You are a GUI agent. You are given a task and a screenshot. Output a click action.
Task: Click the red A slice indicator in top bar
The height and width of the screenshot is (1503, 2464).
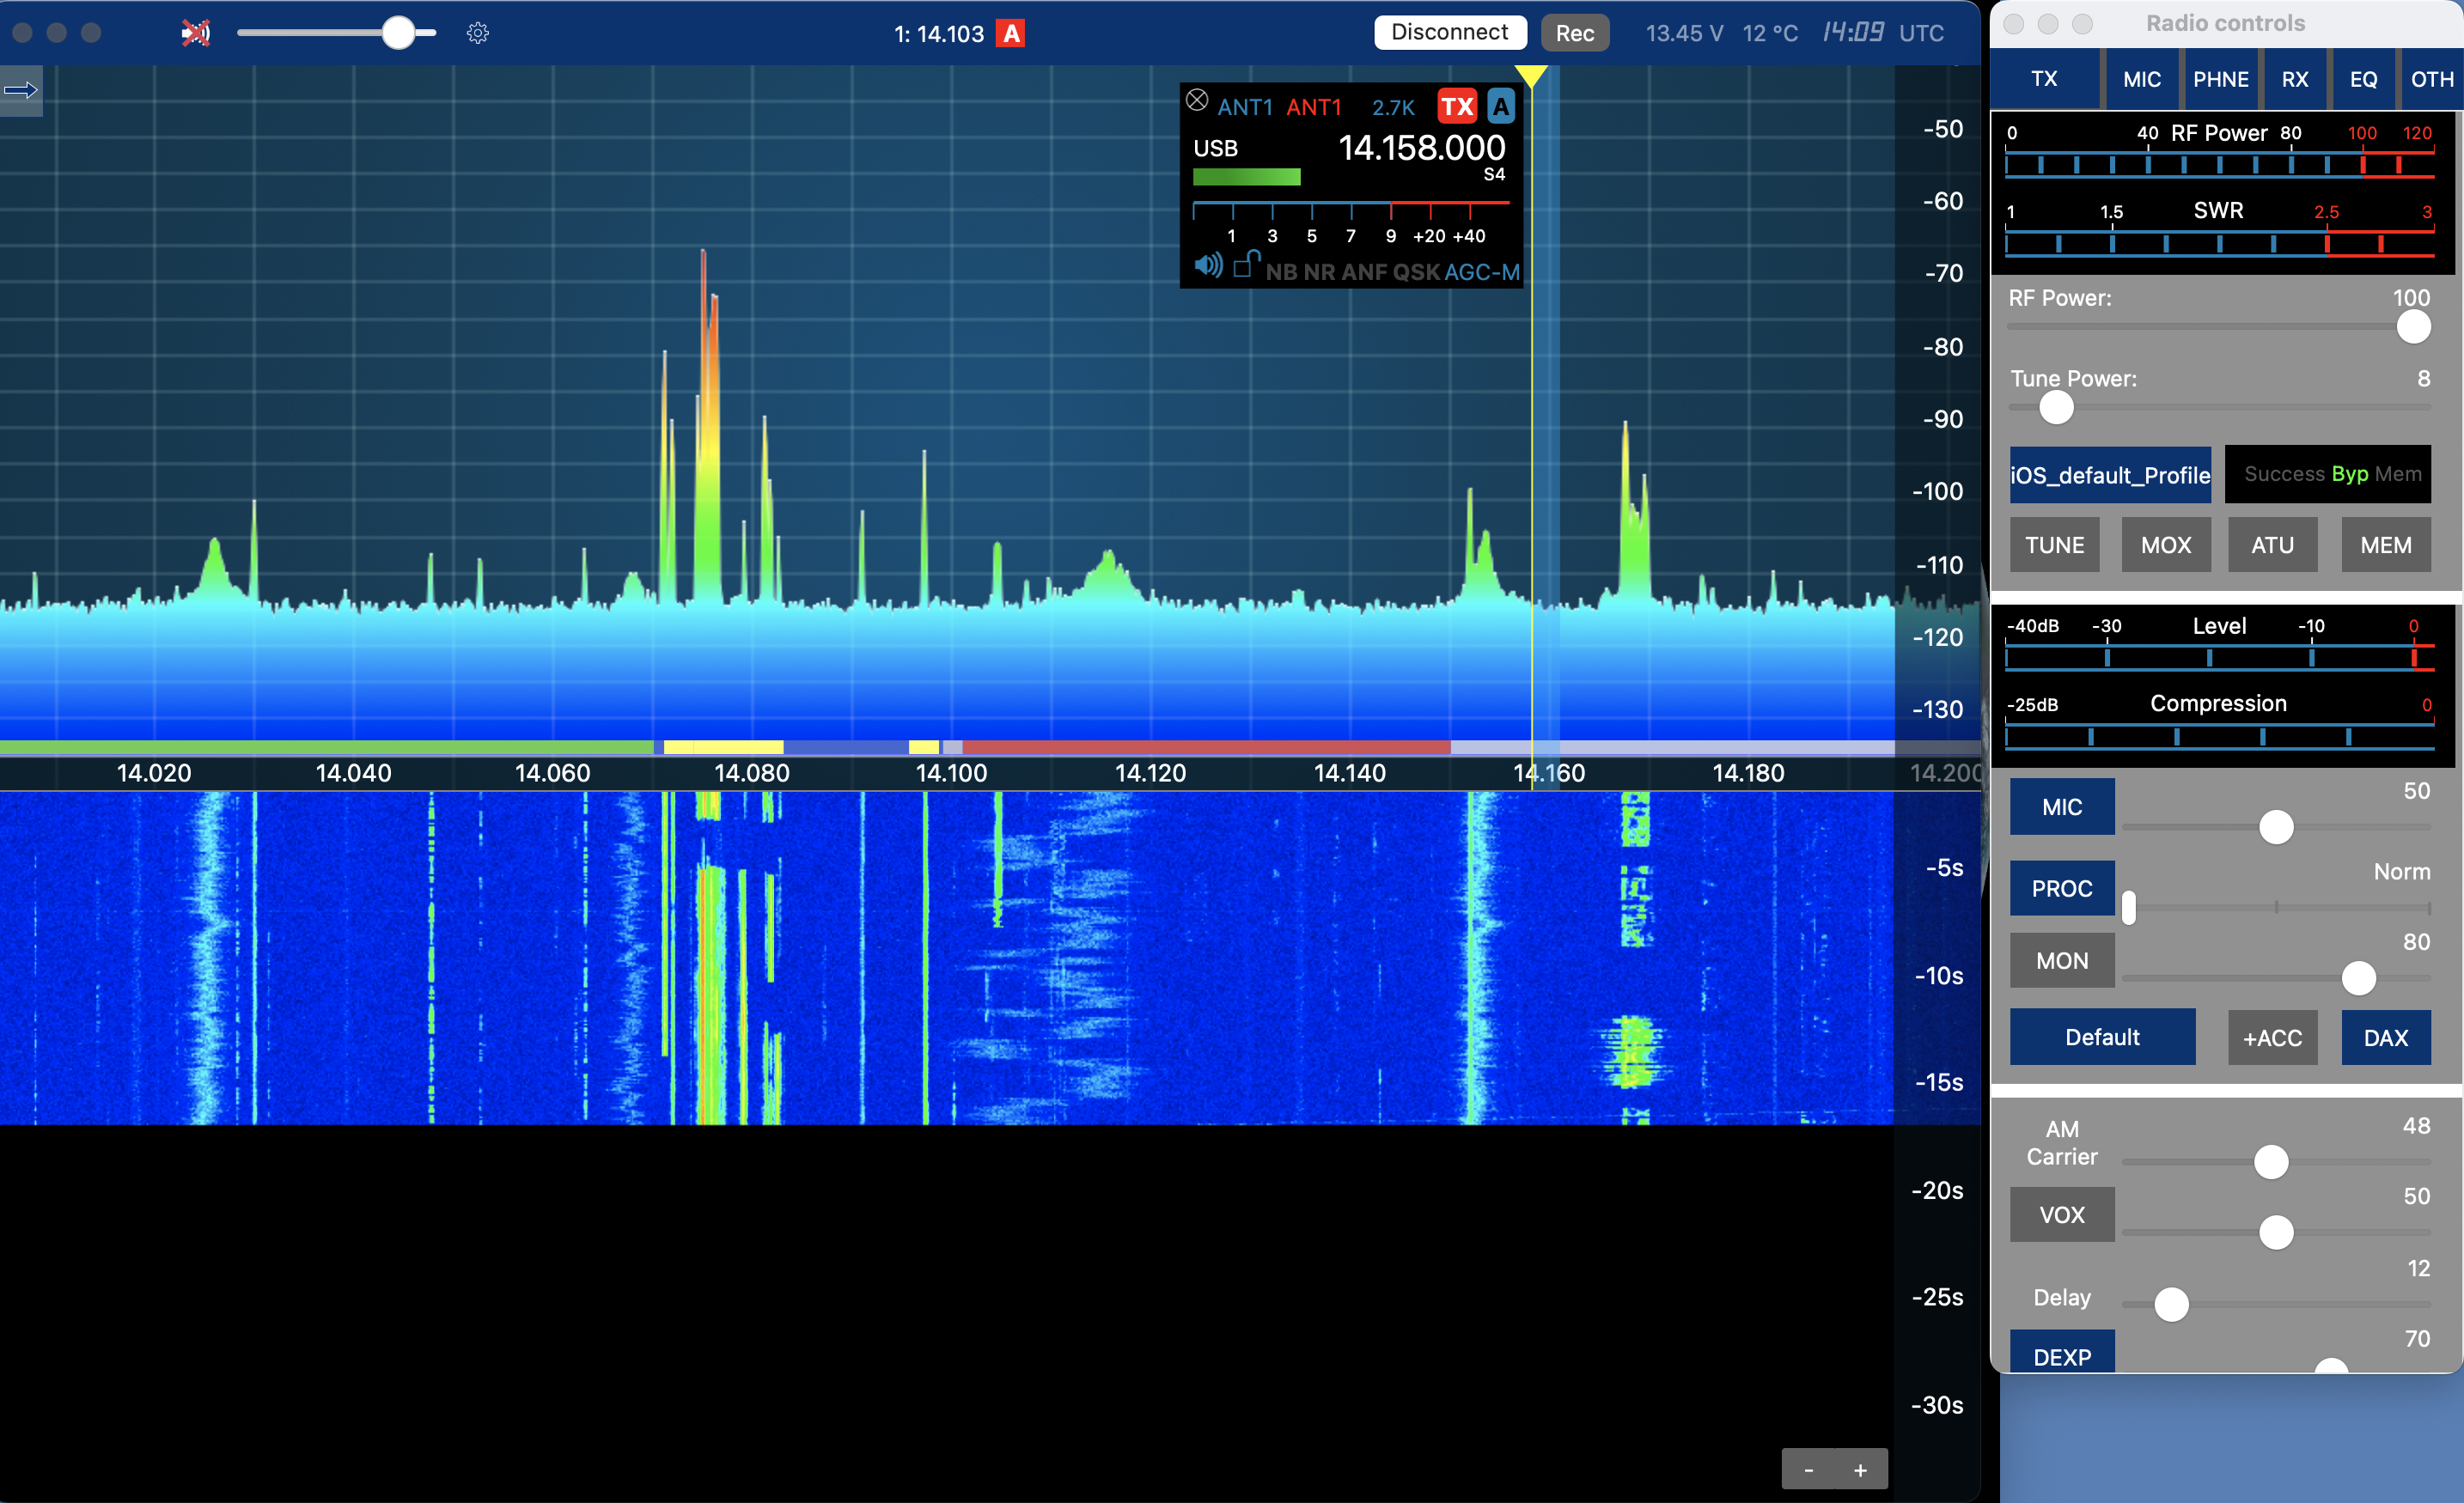click(1012, 34)
